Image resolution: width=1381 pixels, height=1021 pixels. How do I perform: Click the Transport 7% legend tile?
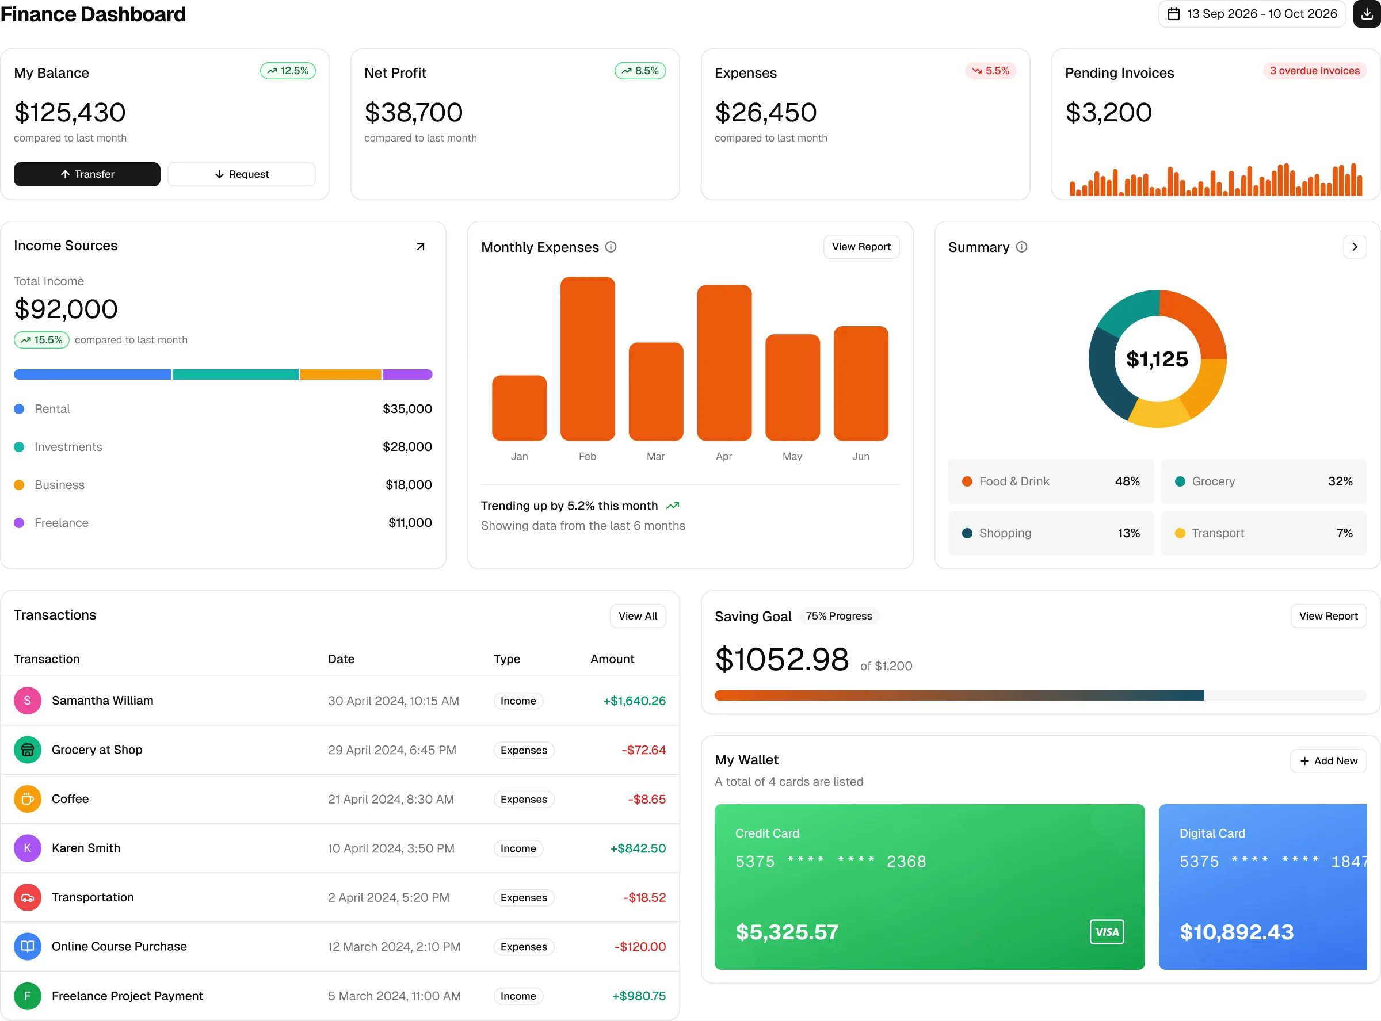click(1264, 533)
